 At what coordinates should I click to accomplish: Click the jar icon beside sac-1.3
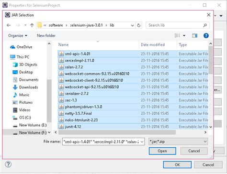61,100
